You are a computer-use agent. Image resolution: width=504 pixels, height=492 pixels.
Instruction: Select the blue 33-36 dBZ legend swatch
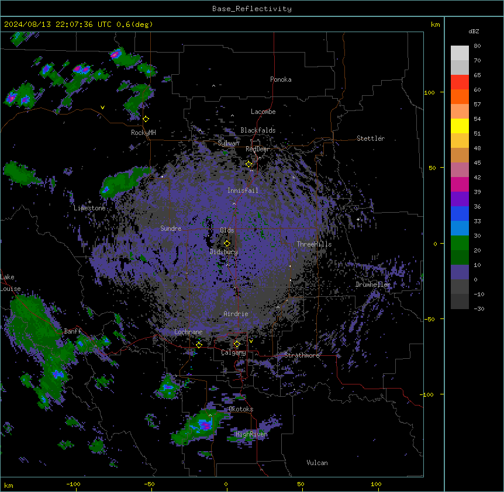click(460, 213)
